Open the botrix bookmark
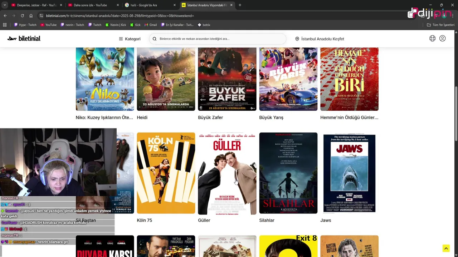The width and height of the screenshot is (458, 257). pyautogui.click(x=204, y=25)
